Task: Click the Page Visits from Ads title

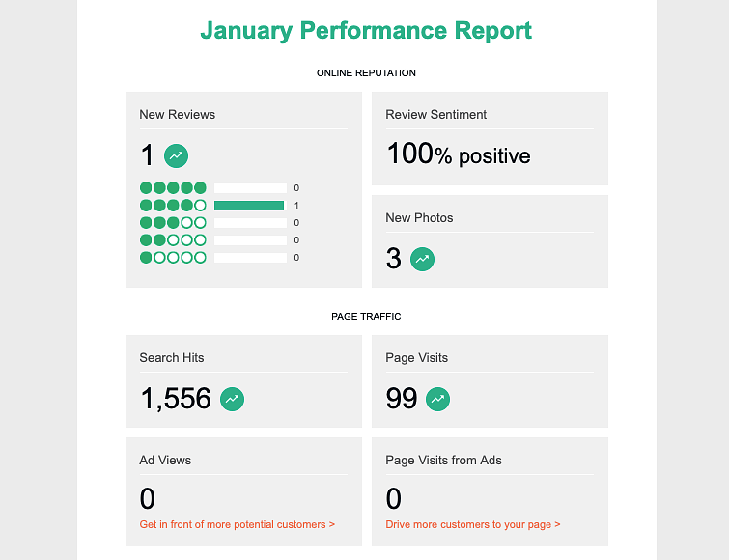Action: 443,461
